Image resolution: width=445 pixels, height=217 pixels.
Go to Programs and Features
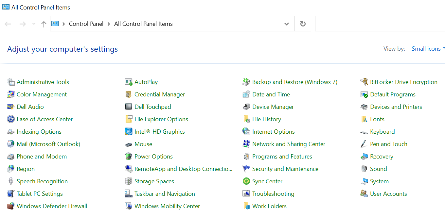click(282, 157)
